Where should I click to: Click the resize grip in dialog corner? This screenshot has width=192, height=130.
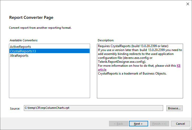tap(190, 128)
